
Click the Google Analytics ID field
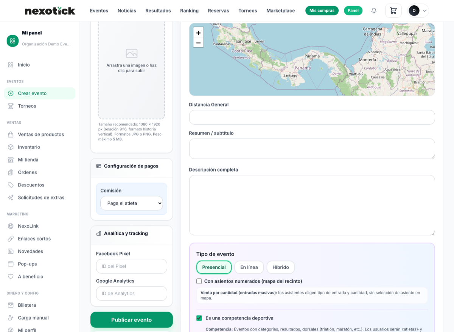point(132,293)
